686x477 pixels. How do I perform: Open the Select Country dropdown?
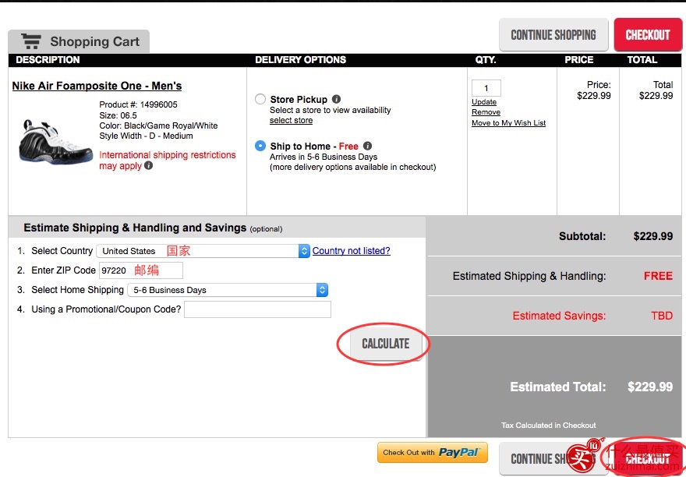point(203,251)
